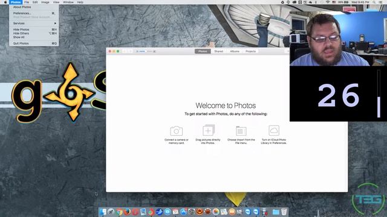Screen dimensions: 387x217
Task: Open Finder from the Dock
Action: click(x=103, y=212)
